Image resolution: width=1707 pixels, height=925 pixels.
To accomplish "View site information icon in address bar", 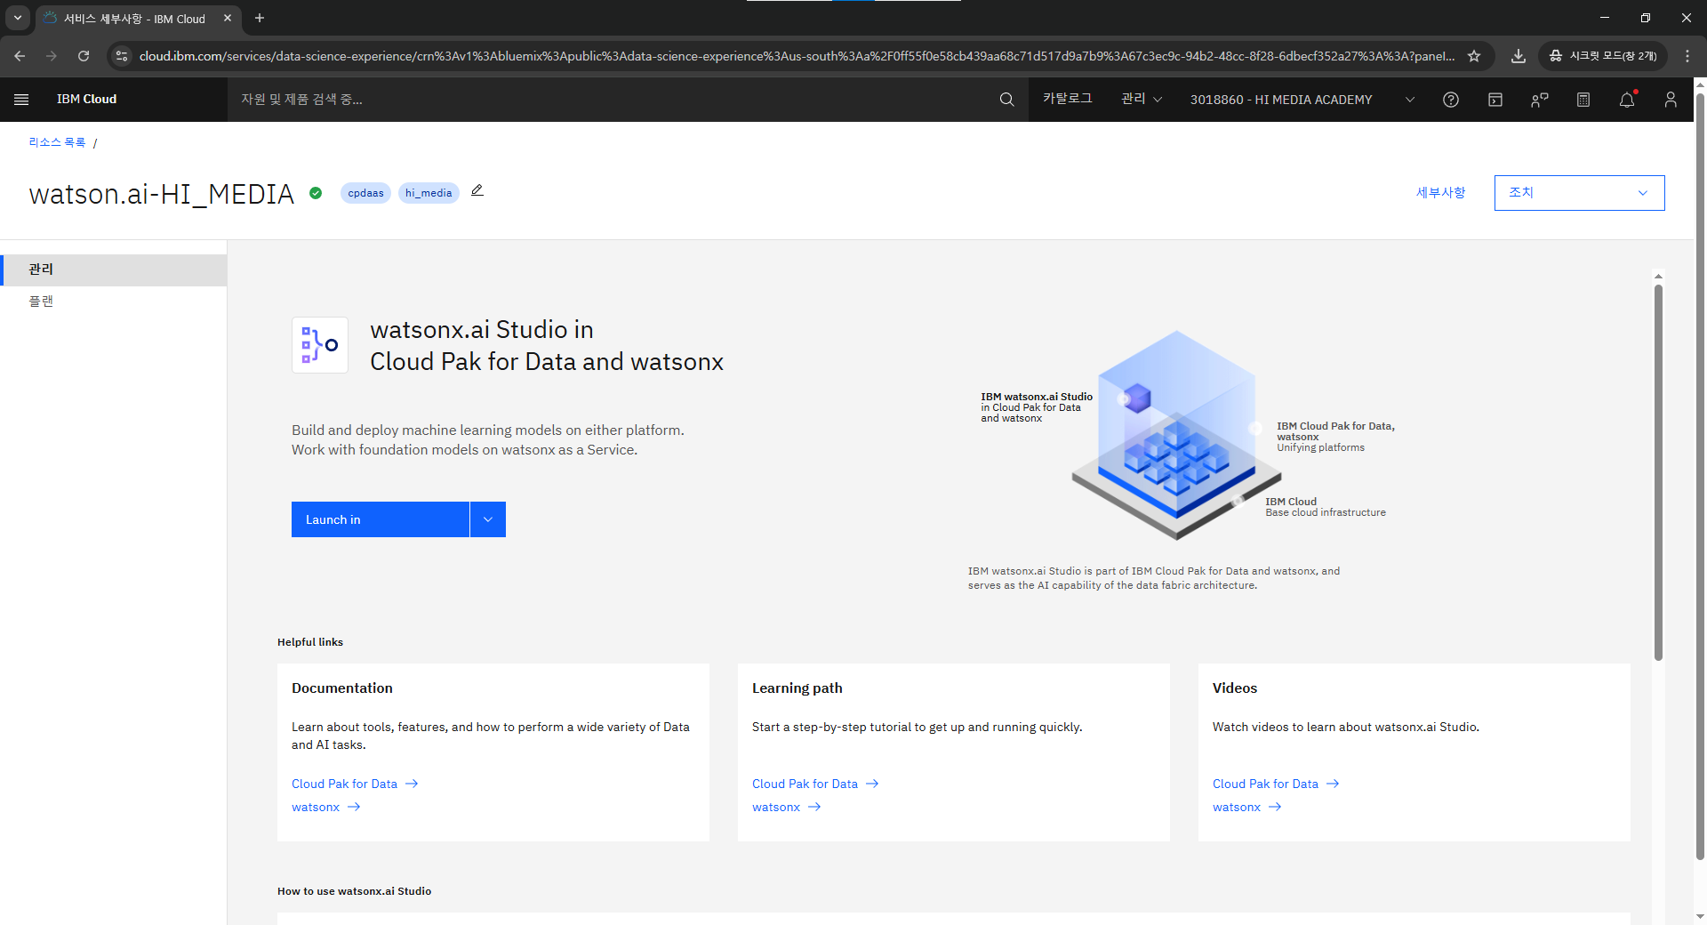I will pos(122,56).
